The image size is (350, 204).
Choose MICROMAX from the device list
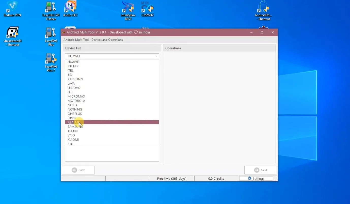(112, 96)
